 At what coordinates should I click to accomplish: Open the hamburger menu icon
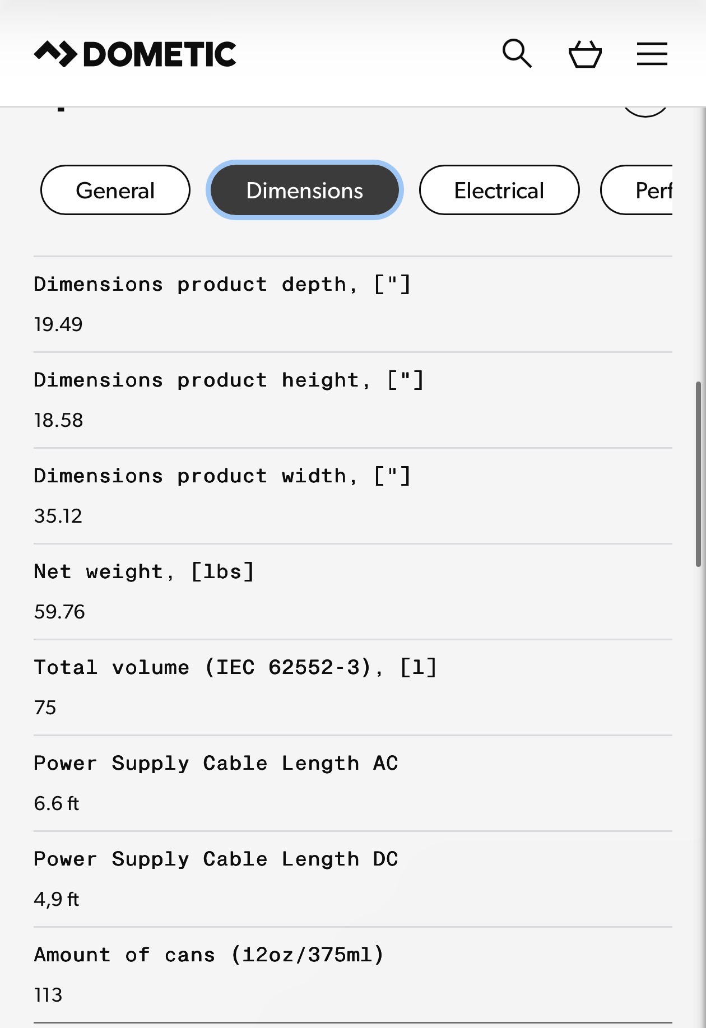[x=652, y=54]
